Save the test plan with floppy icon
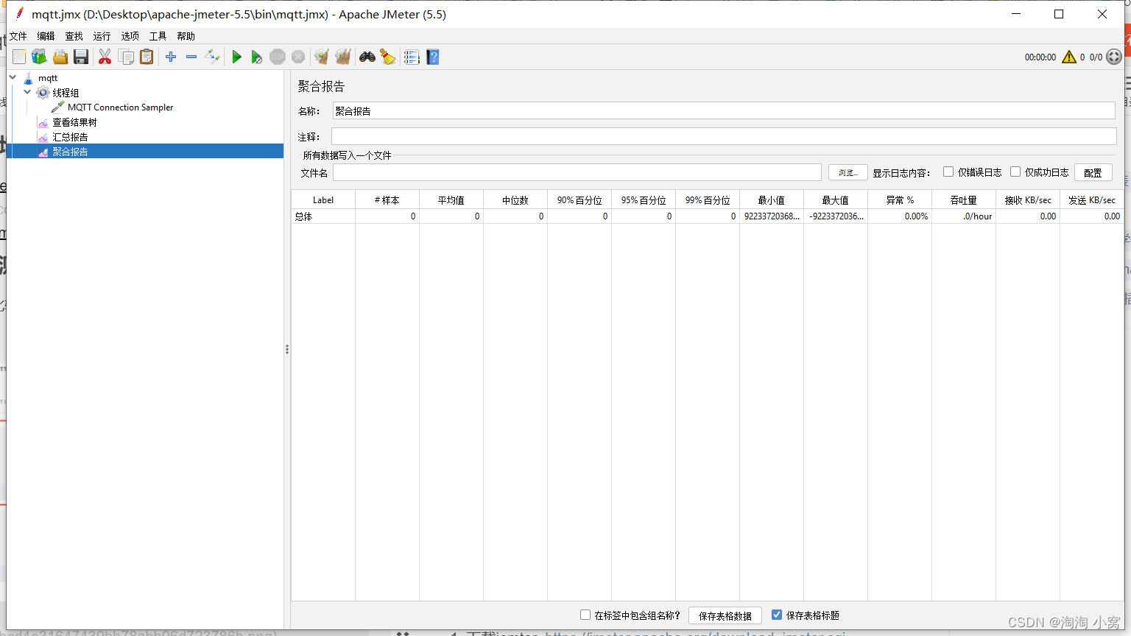The image size is (1131, 636). click(x=81, y=57)
